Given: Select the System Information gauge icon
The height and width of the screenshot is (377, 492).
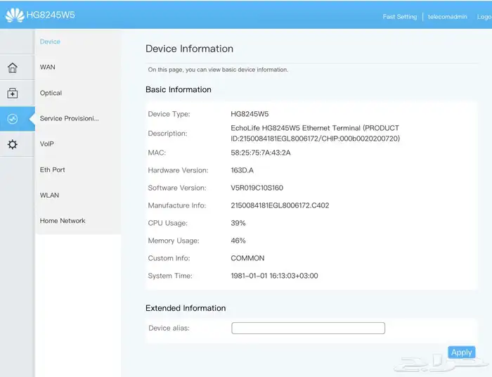Looking at the screenshot, I should [12, 119].
